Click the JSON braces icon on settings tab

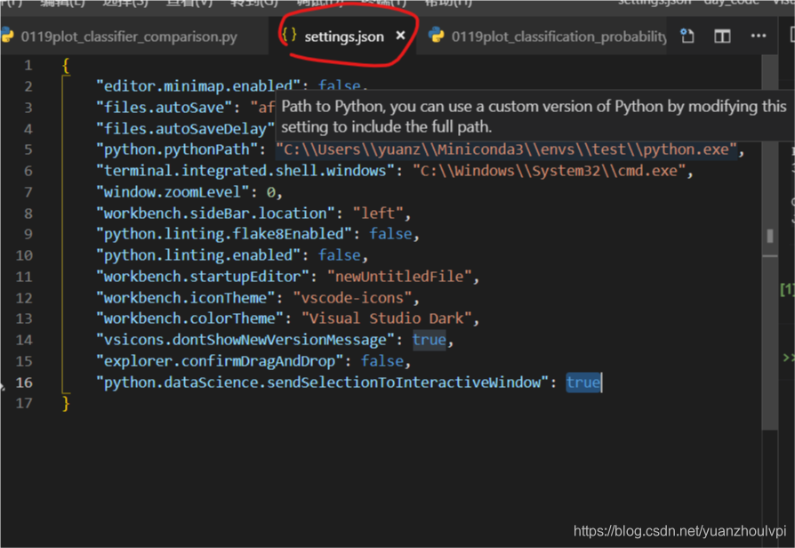tap(289, 35)
